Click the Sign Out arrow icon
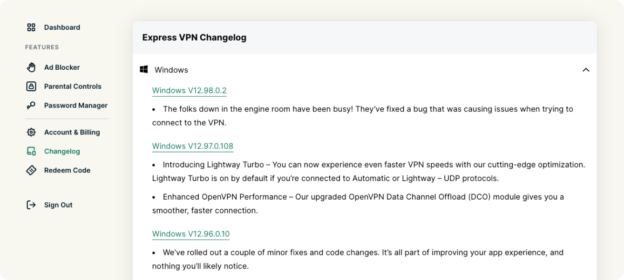Screen dimensions: 624x280 pos(31,205)
